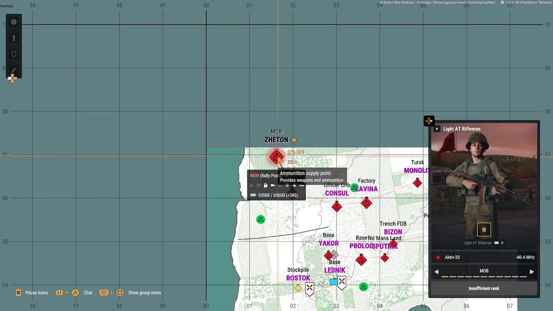Click the enemy flag marker beside ROSTOK
The image size is (553, 311).
[309, 289]
